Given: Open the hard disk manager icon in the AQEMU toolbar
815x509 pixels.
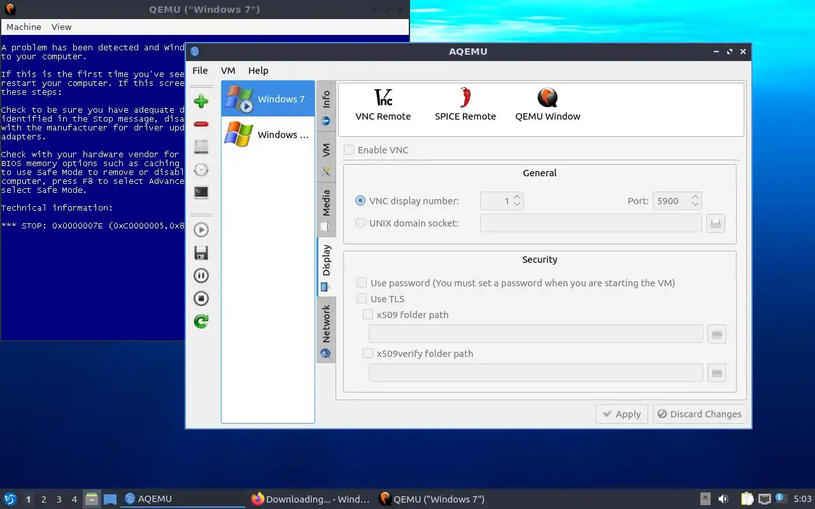Looking at the screenshot, I should point(201,147).
